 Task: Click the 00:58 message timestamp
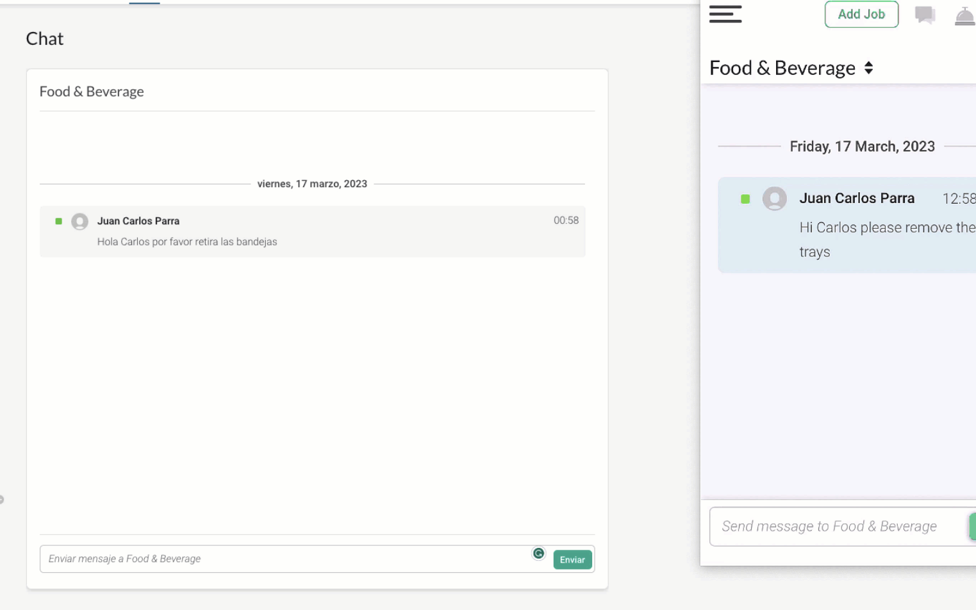(566, 220)
